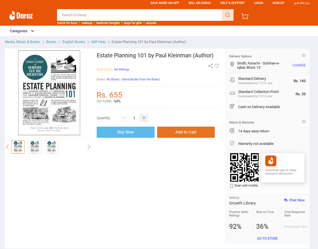
Task: Open HELP & SUPPORT menu
Action: 232,3
